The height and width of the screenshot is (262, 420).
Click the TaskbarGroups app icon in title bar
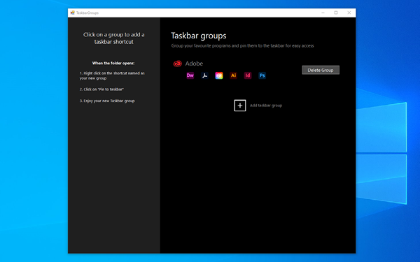point(72,13)
